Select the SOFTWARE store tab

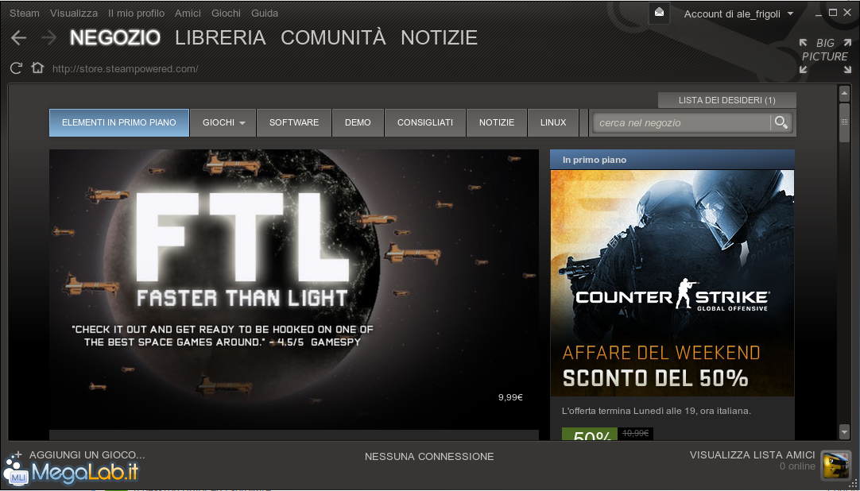pos(294,122)
